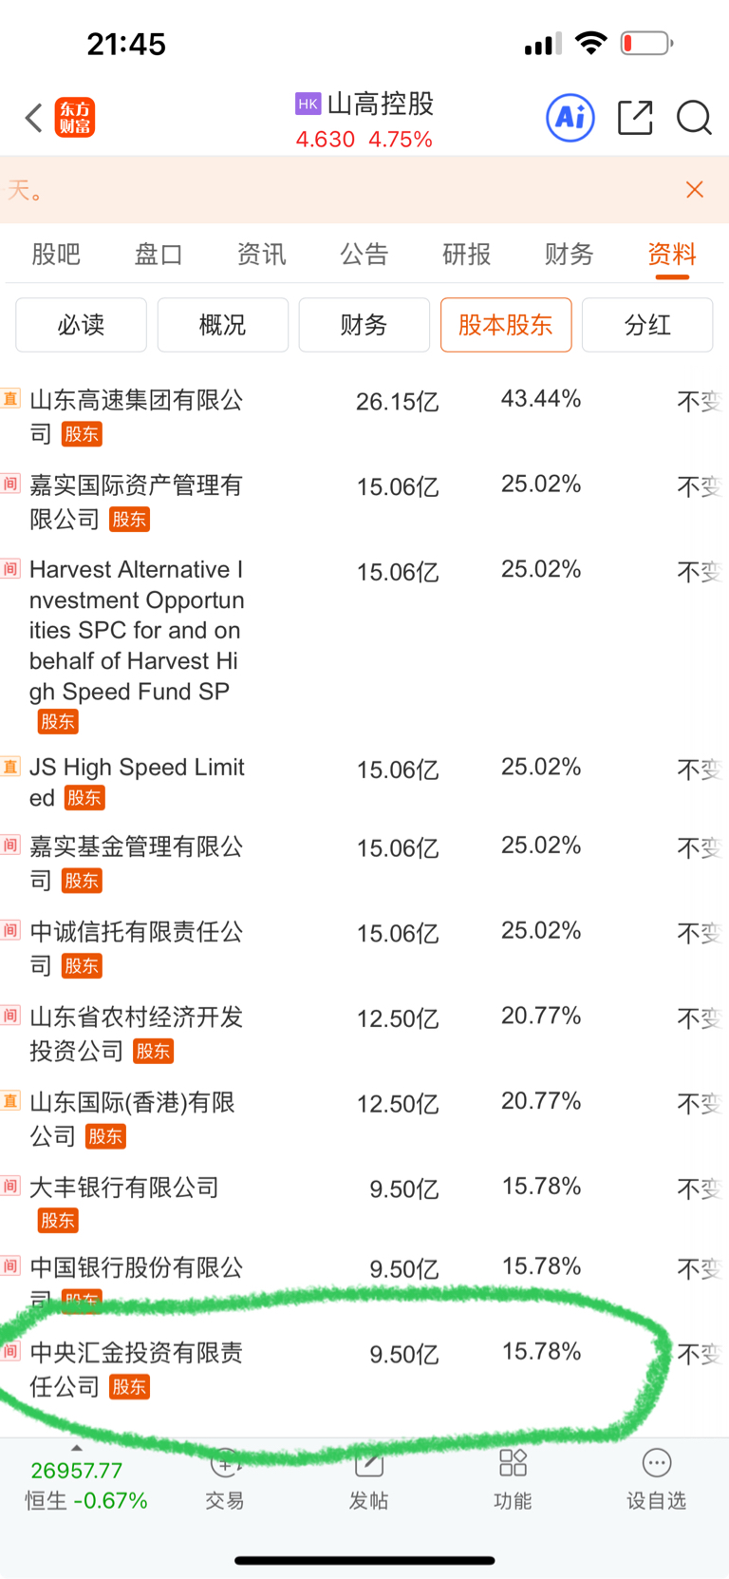The height and width of the screenshot is (1579, 729).
Task: Switch to the 财务 top tab
Action: point(569,255)
